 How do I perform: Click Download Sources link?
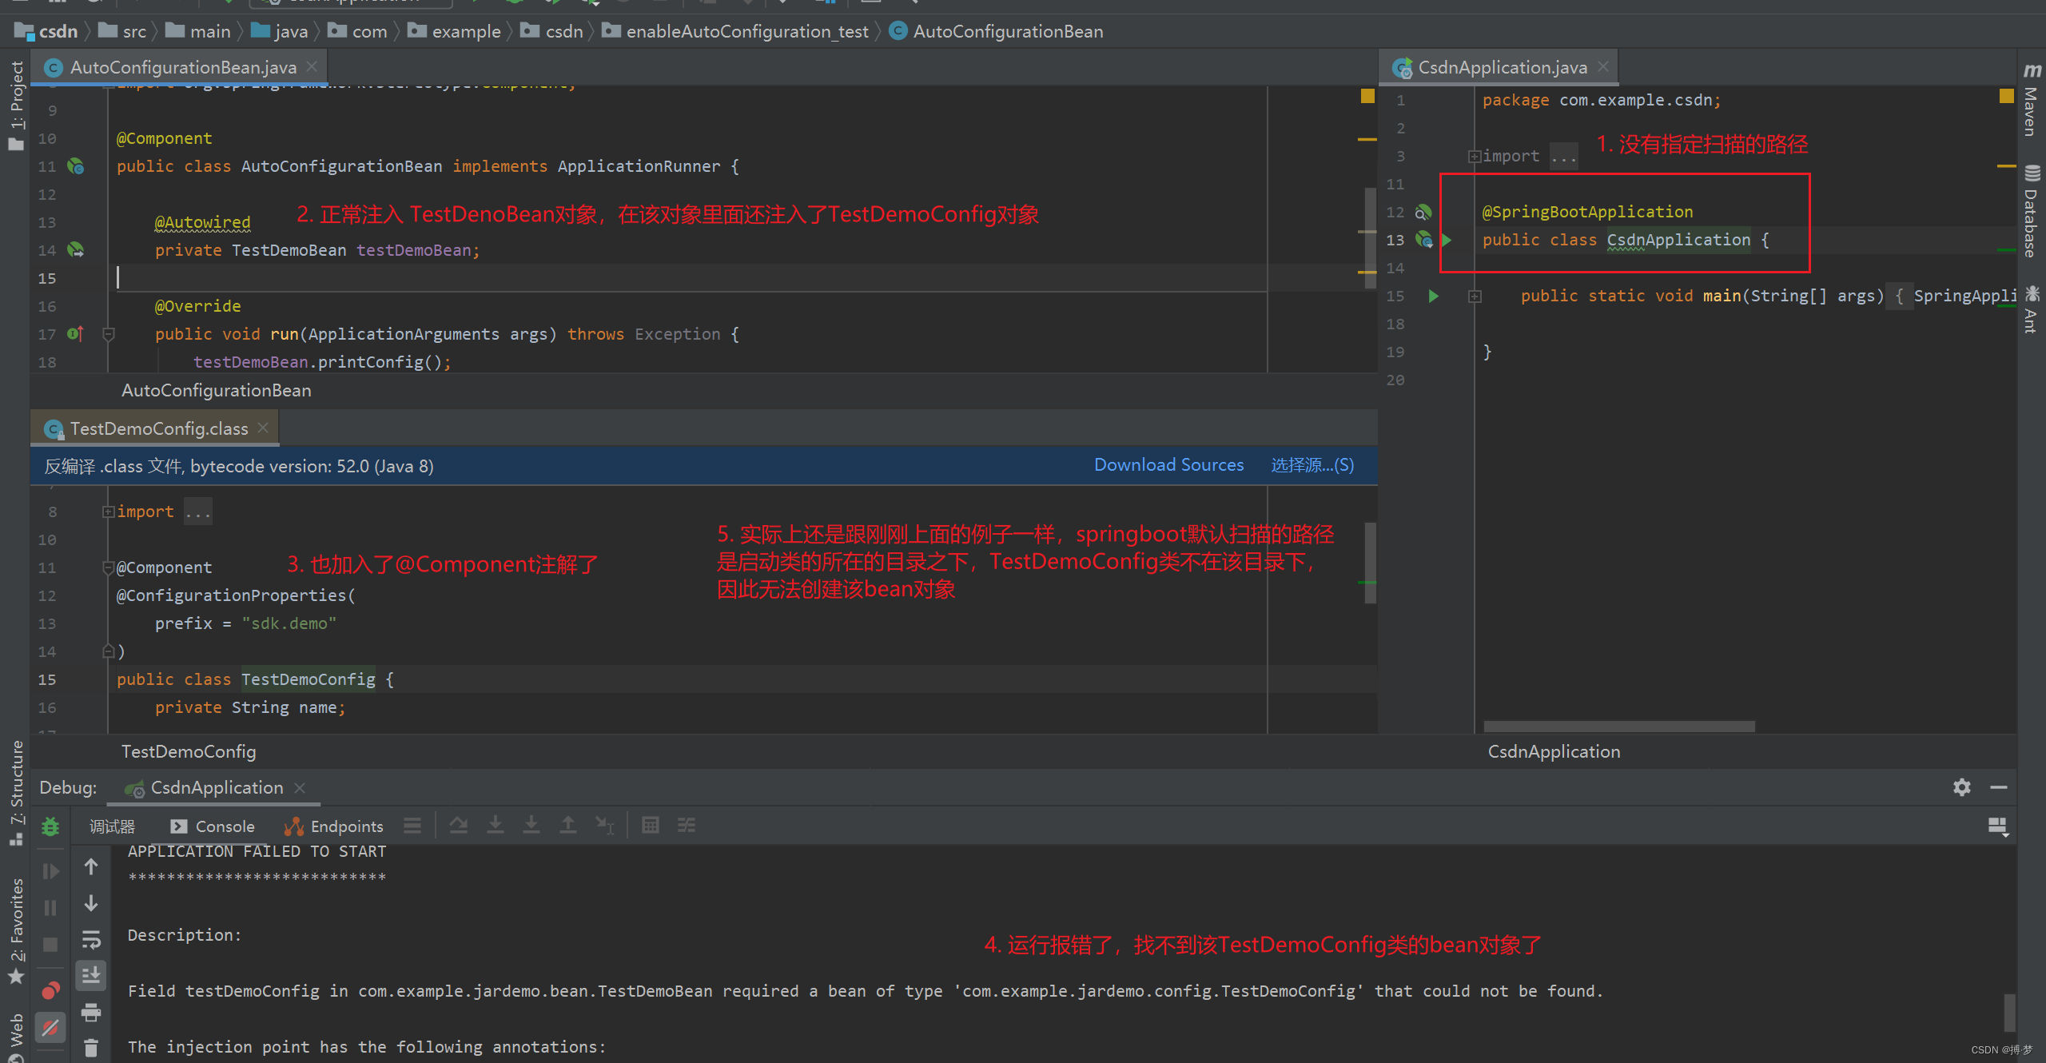pyautogui.click(x=1168, y=465)
